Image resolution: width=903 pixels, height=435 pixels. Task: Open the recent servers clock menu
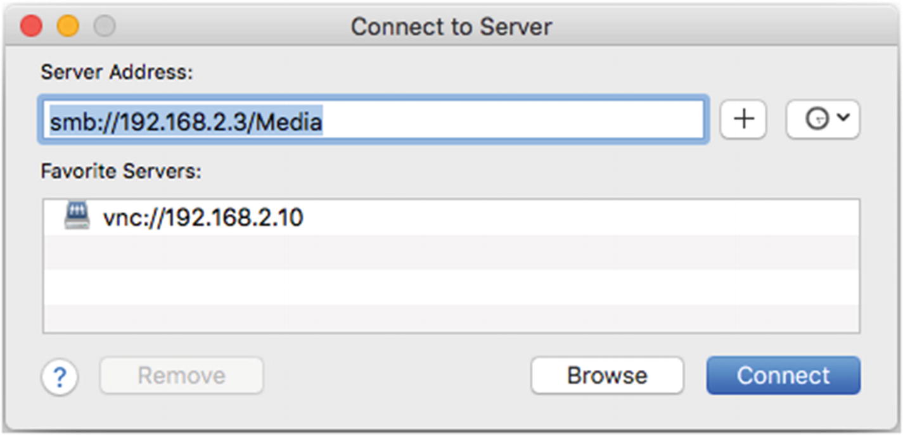tap(817, 119)
